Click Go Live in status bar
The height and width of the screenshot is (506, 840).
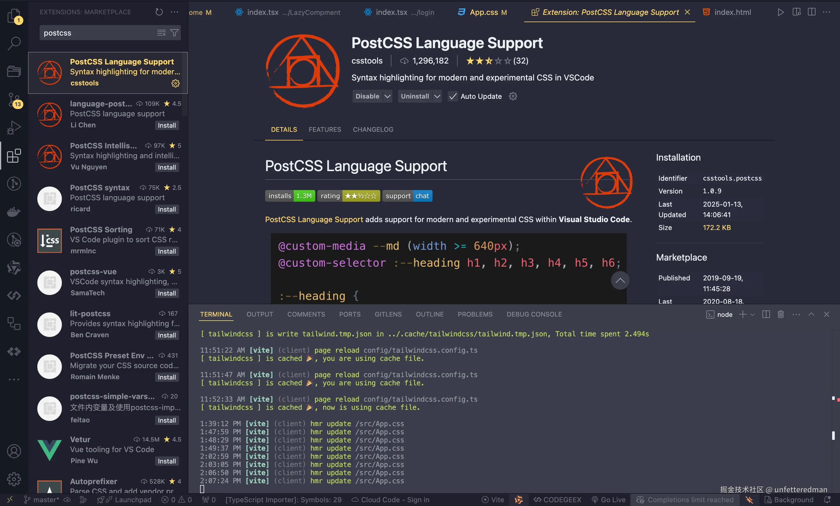click(x=609, y=500)
